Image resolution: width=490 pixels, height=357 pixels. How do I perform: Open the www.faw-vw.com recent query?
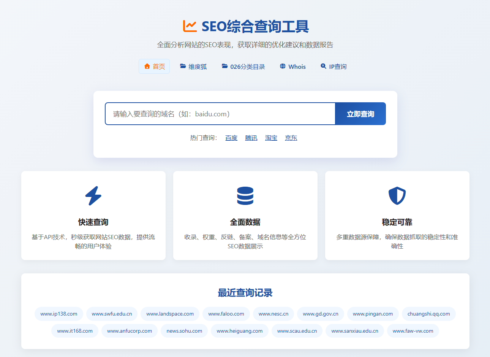pyautogui.click(x=413, y=331)
